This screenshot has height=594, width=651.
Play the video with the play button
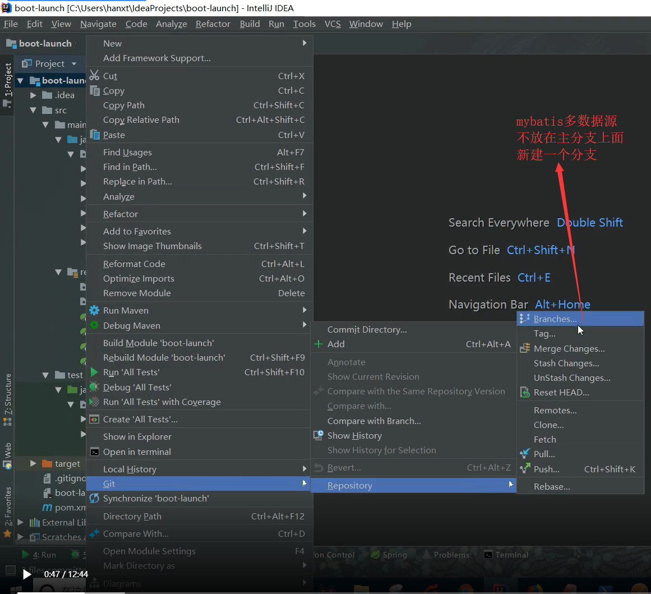(x=26, y=574)
